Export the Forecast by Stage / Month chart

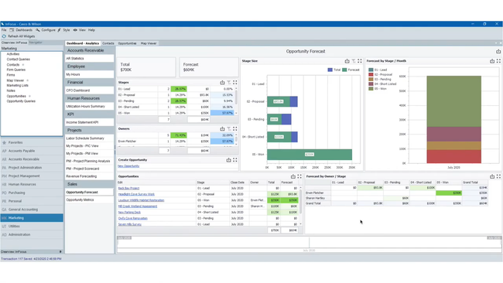pyautogui.click(x=492, y=61)
